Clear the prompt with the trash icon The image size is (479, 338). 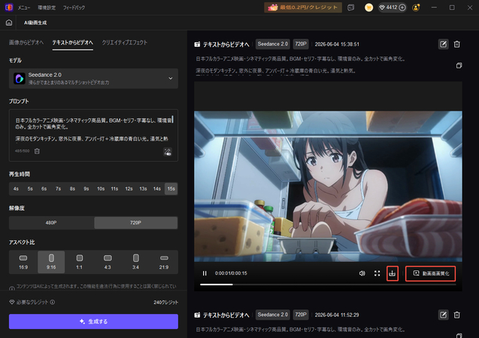tap(37, 151)
